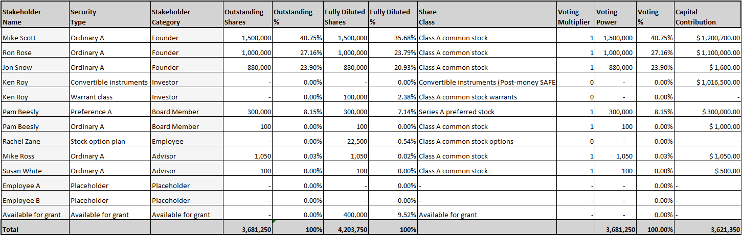Image resolution: width=742 pixels, height=237 pixels.
Task: Select the Employee A placeholder row name
Action: pos(35,186)
